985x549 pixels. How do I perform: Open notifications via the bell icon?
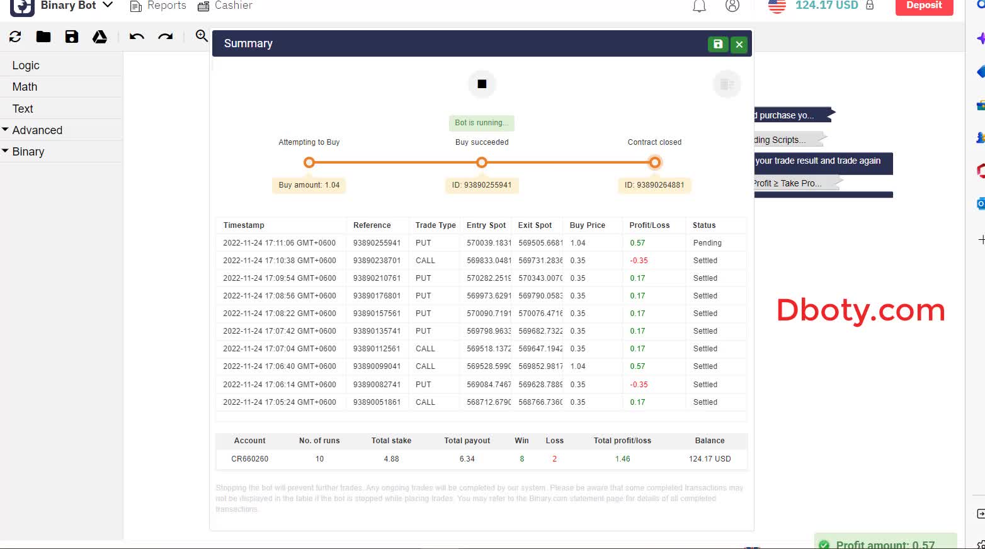click(698, 6)
